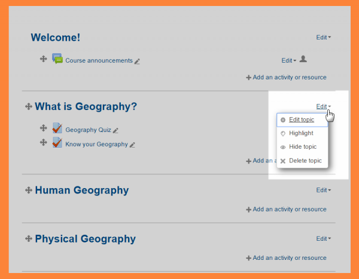
Task: Click the Course announcements forum icon
Action: tap(57, 59)
